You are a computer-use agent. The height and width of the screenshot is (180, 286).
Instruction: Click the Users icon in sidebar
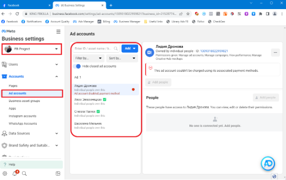(x=4, y=65)
